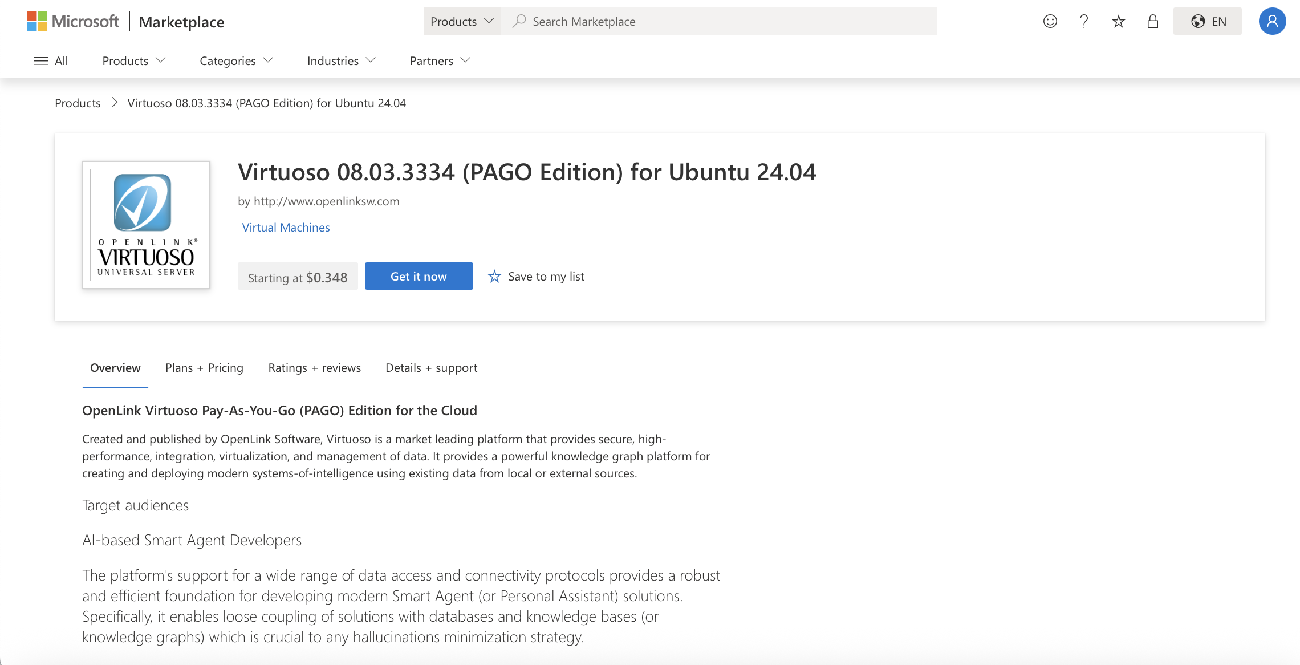Open help question mark icon
The image size is (1300, 665).
1084,21
